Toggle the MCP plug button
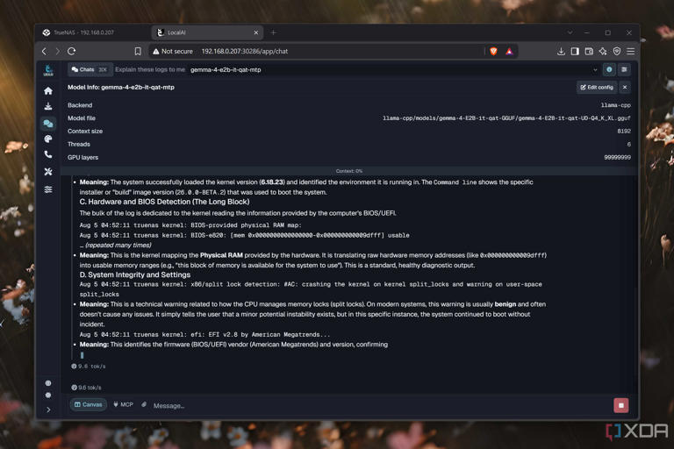 click(124, 405)
